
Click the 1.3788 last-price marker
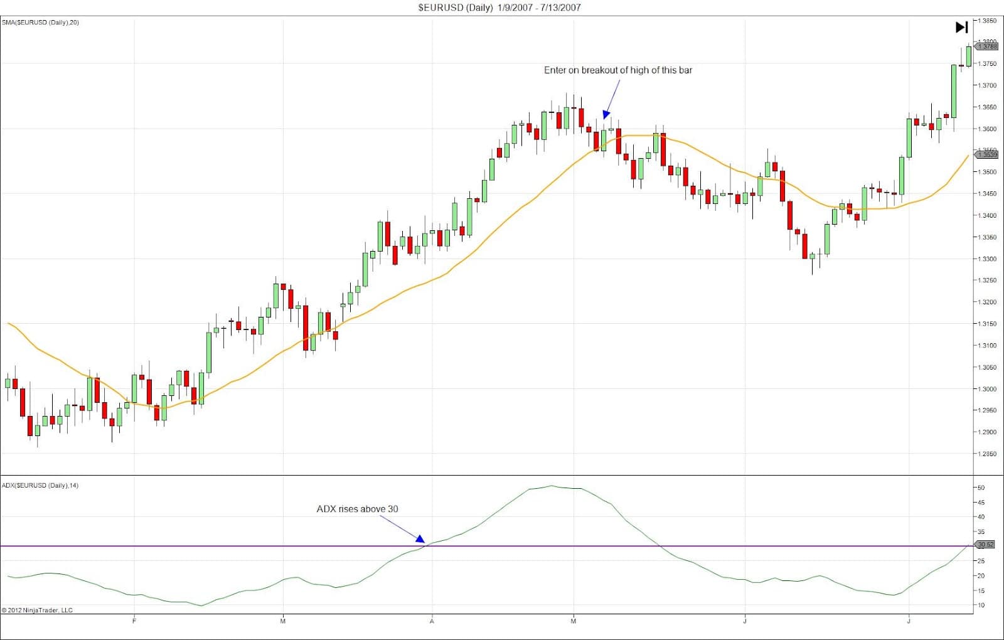click(986, 45)
